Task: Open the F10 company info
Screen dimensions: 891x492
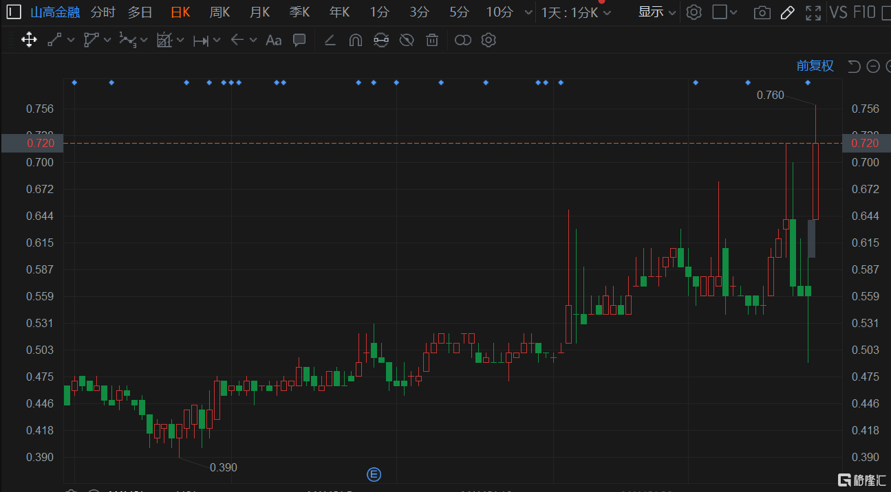Action: [864, 12]
